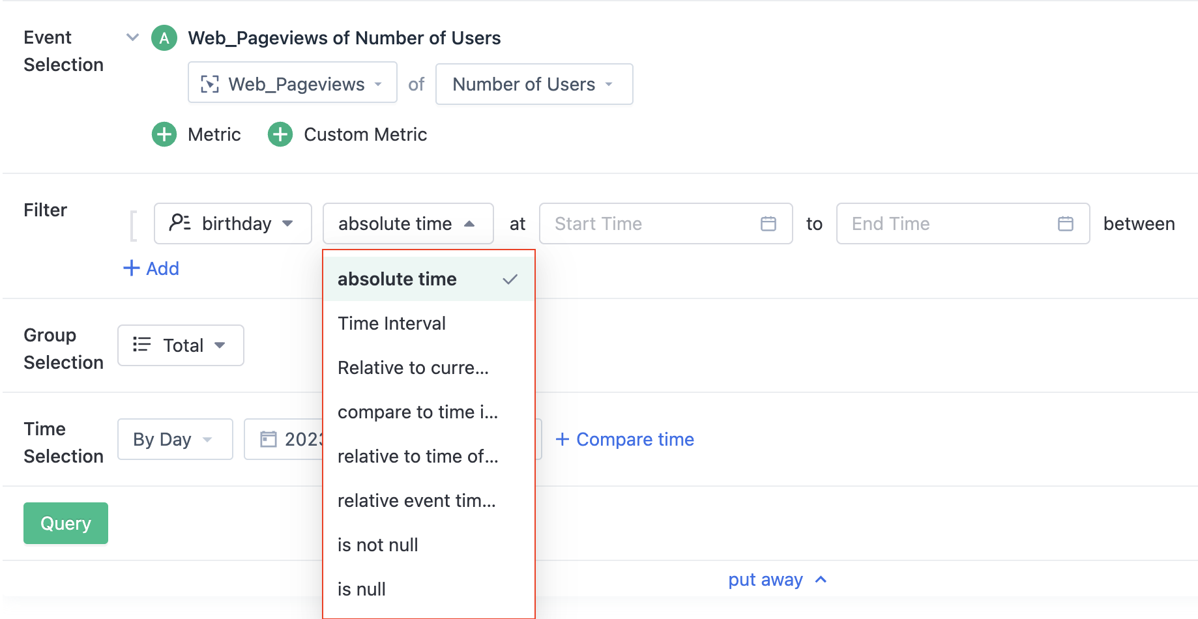
Task: Click the green A event badge
Action: coord(164,38)
